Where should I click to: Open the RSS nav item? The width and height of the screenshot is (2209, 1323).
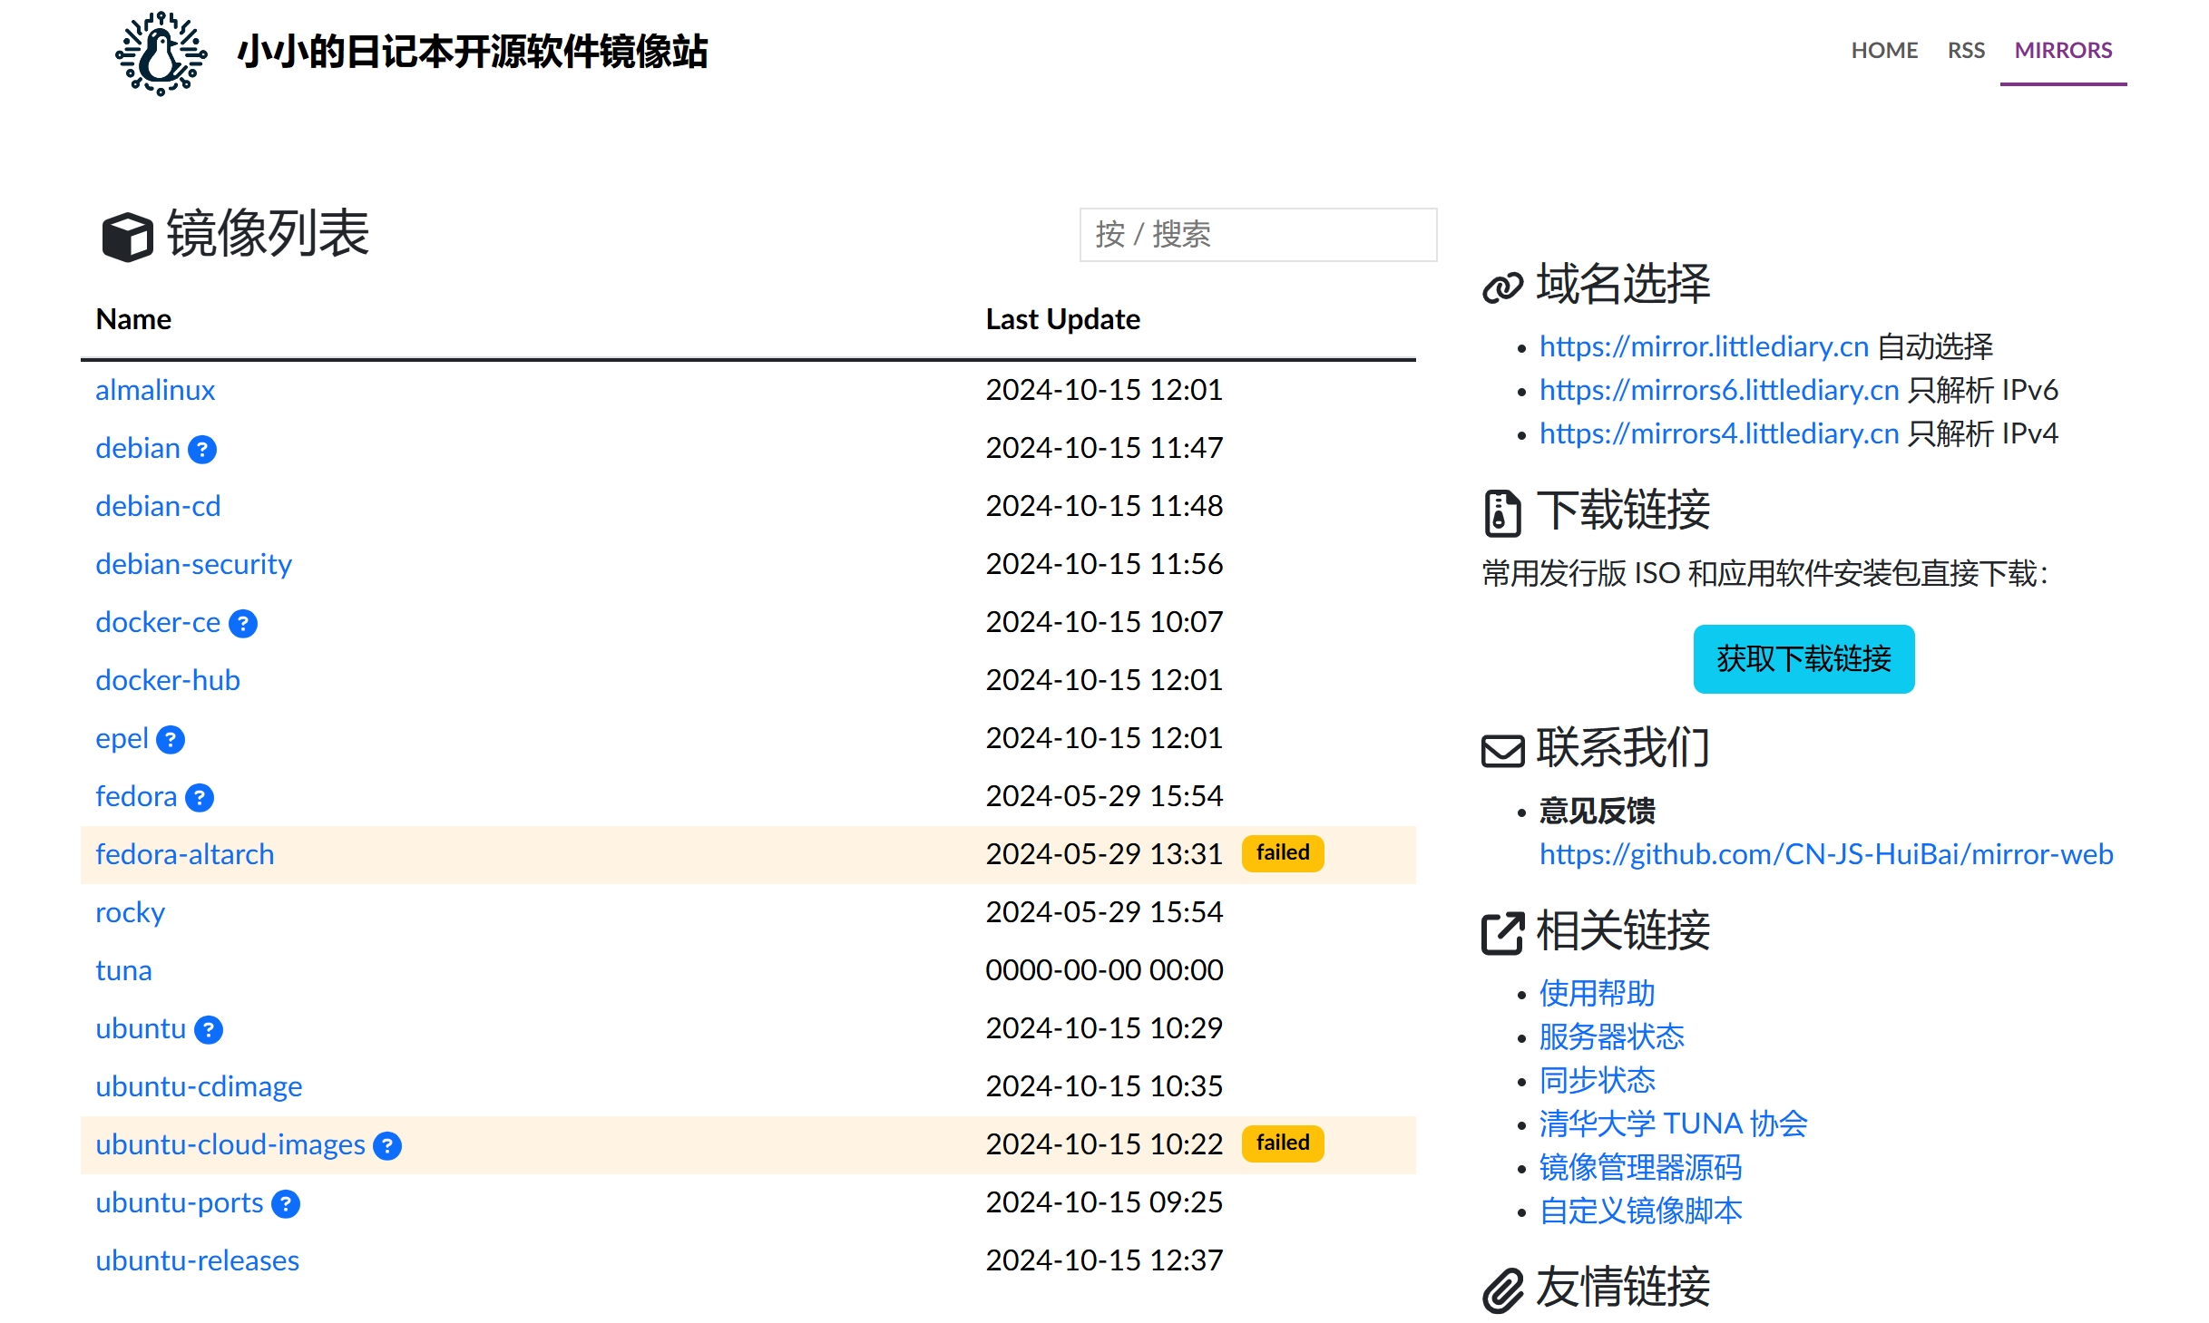pyautogui.click(x=1966, y=50)
